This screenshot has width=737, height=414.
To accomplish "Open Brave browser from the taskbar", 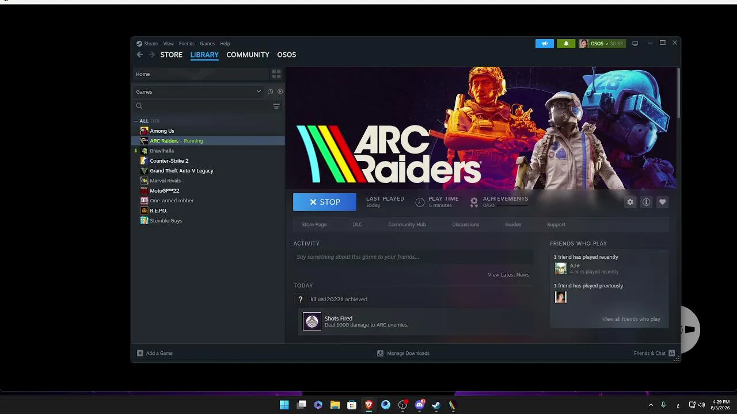I will 369,405.
